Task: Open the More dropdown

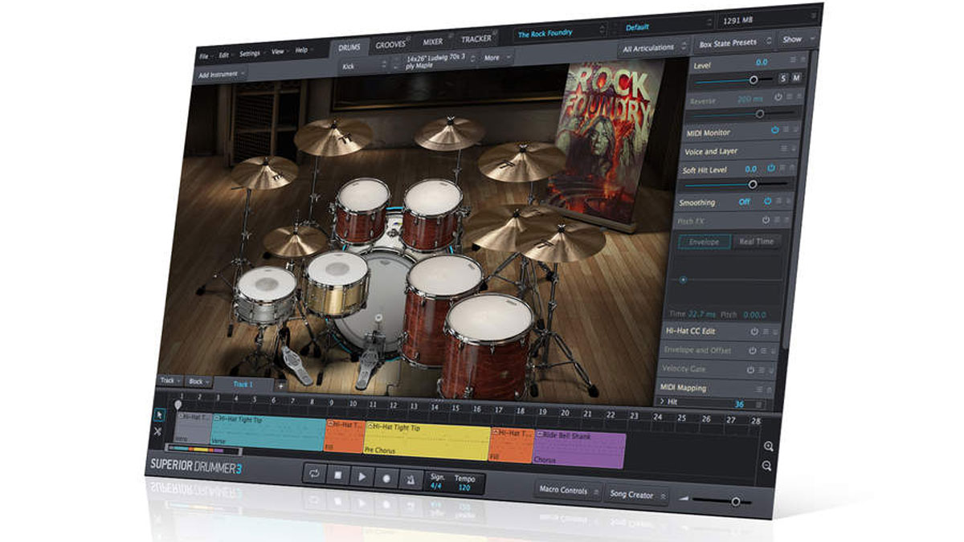Action: (x=496, y=58)
